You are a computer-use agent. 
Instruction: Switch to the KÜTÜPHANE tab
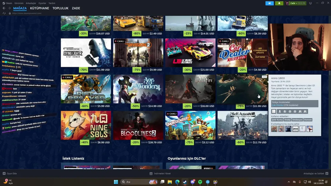(40, 8)
